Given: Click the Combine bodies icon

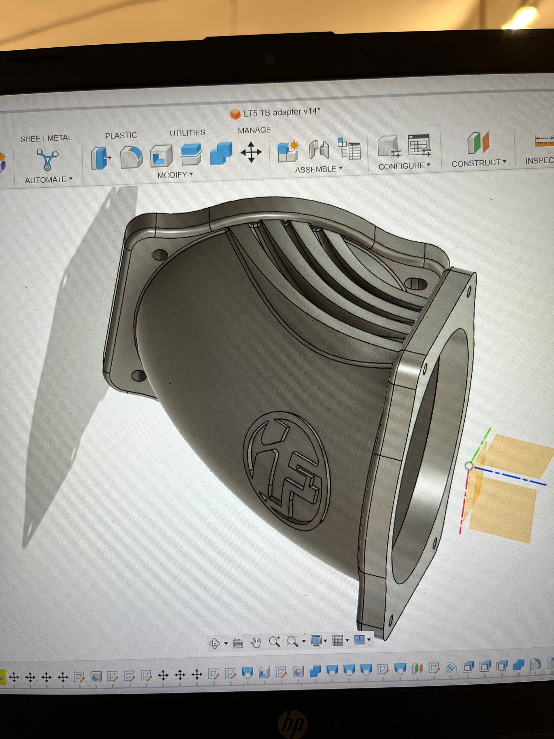Looking at the screenshot, I should tap(221, 153).
